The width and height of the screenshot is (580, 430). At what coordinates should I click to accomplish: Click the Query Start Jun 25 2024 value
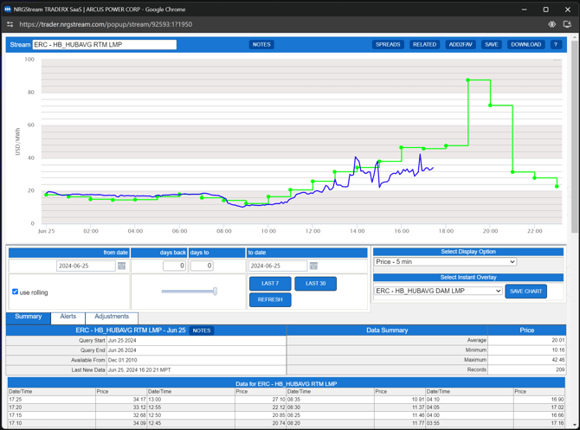coord(122,341)
